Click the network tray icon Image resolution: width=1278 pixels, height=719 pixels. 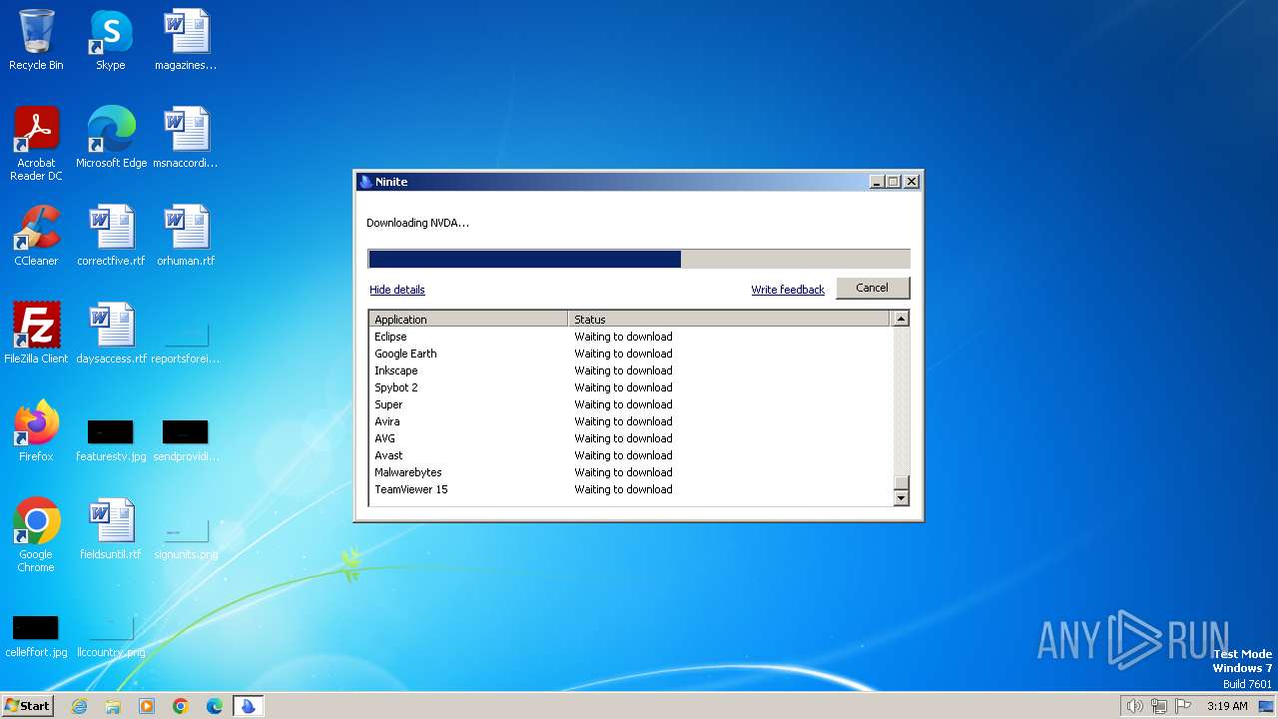click(1159, 706)
